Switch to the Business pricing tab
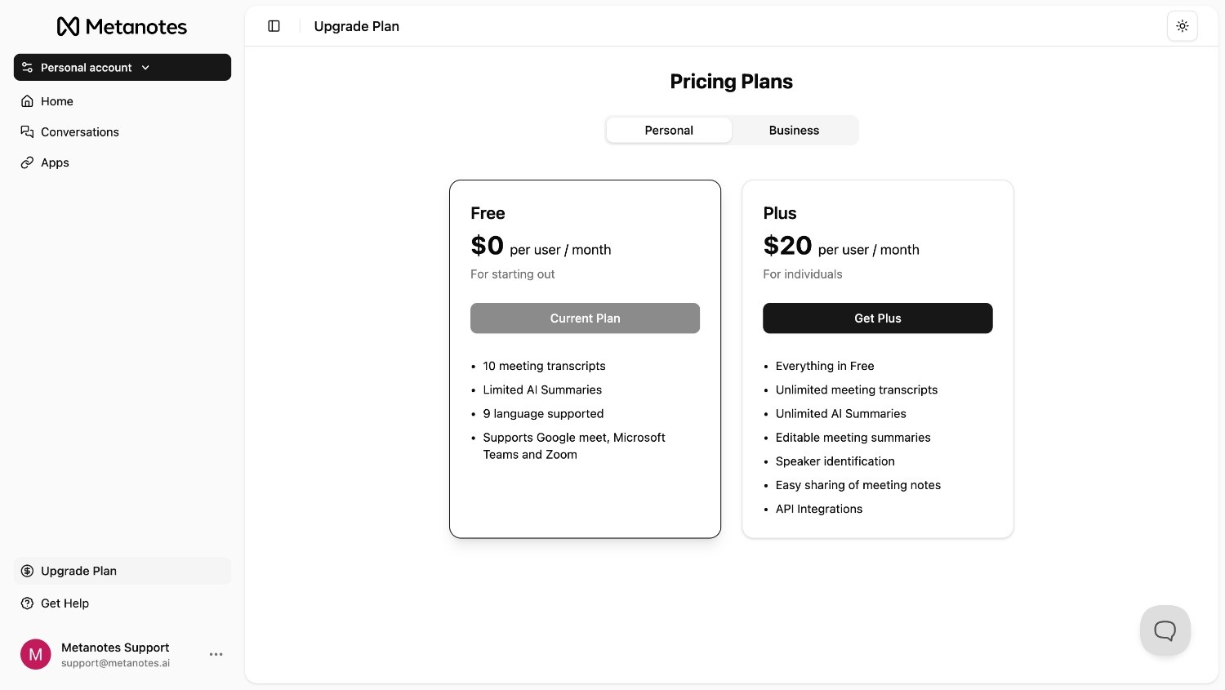 point(794,131)
